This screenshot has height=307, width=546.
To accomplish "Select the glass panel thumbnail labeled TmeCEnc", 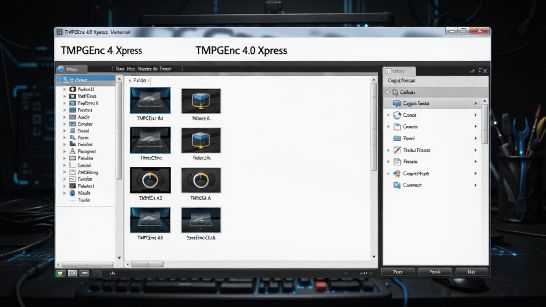I will 150,140.
